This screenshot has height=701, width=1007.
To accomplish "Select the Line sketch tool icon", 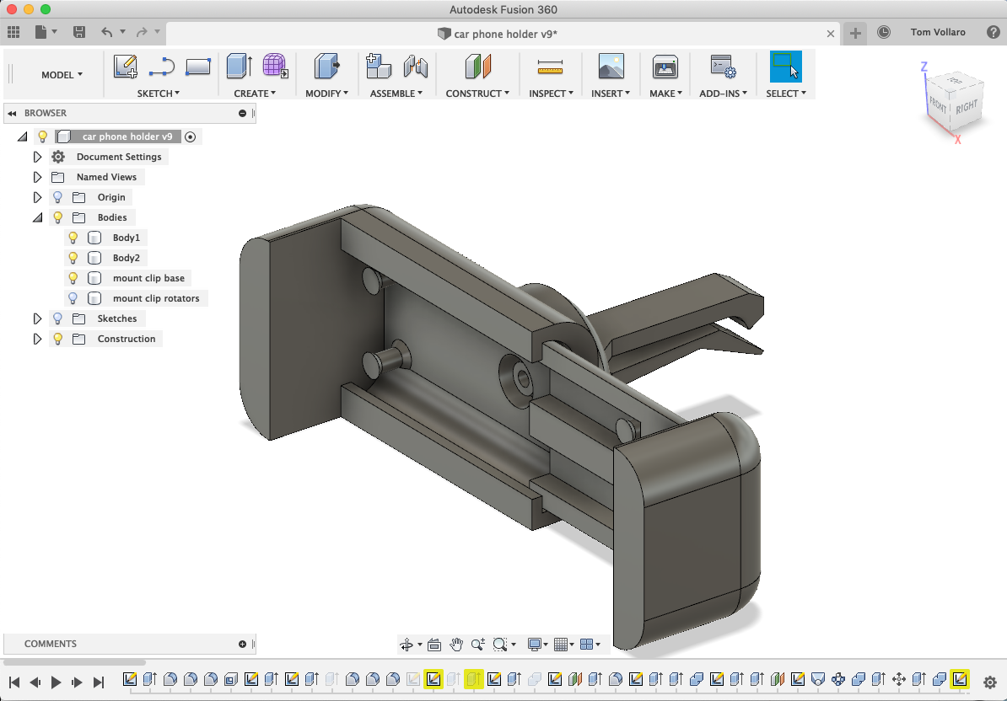I will pyautogui.click(x=161, y=66).
